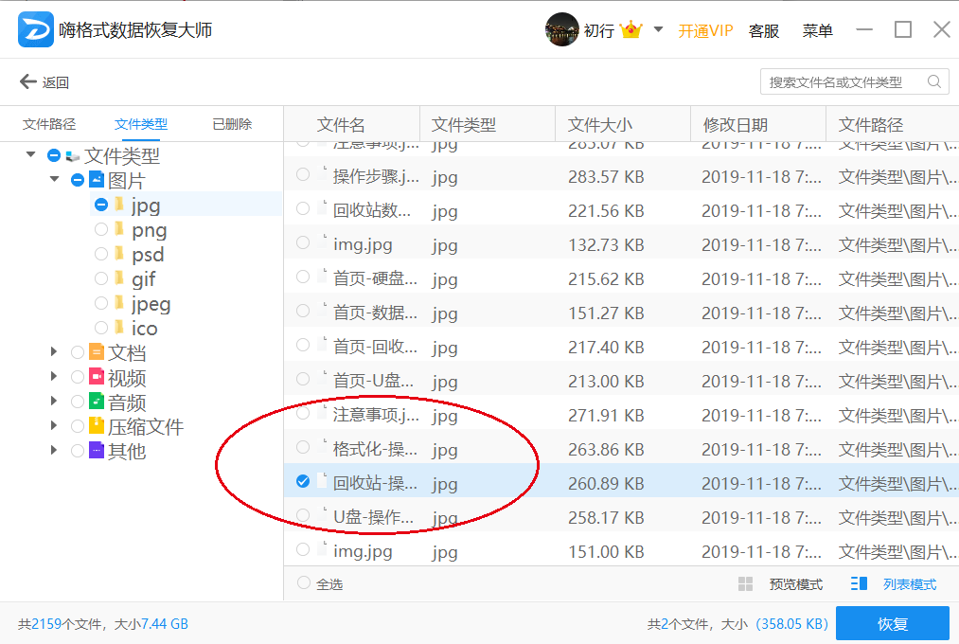Click the 恢复 recover button
Viewport: 959px width, 644px height.
(893, 623)
